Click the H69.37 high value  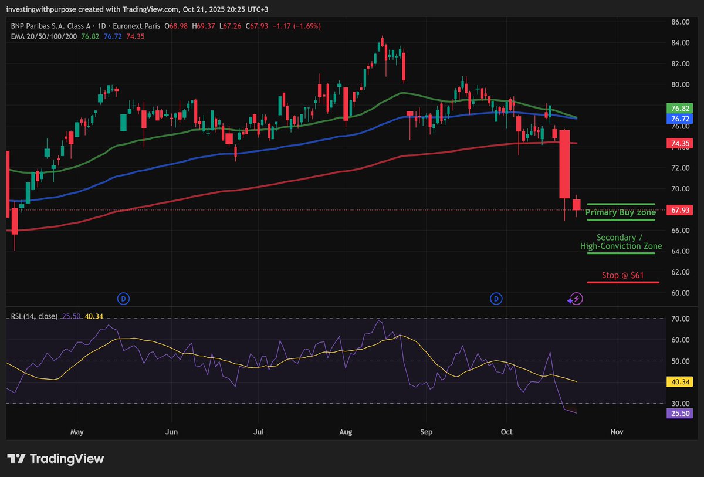coord(202,26)
